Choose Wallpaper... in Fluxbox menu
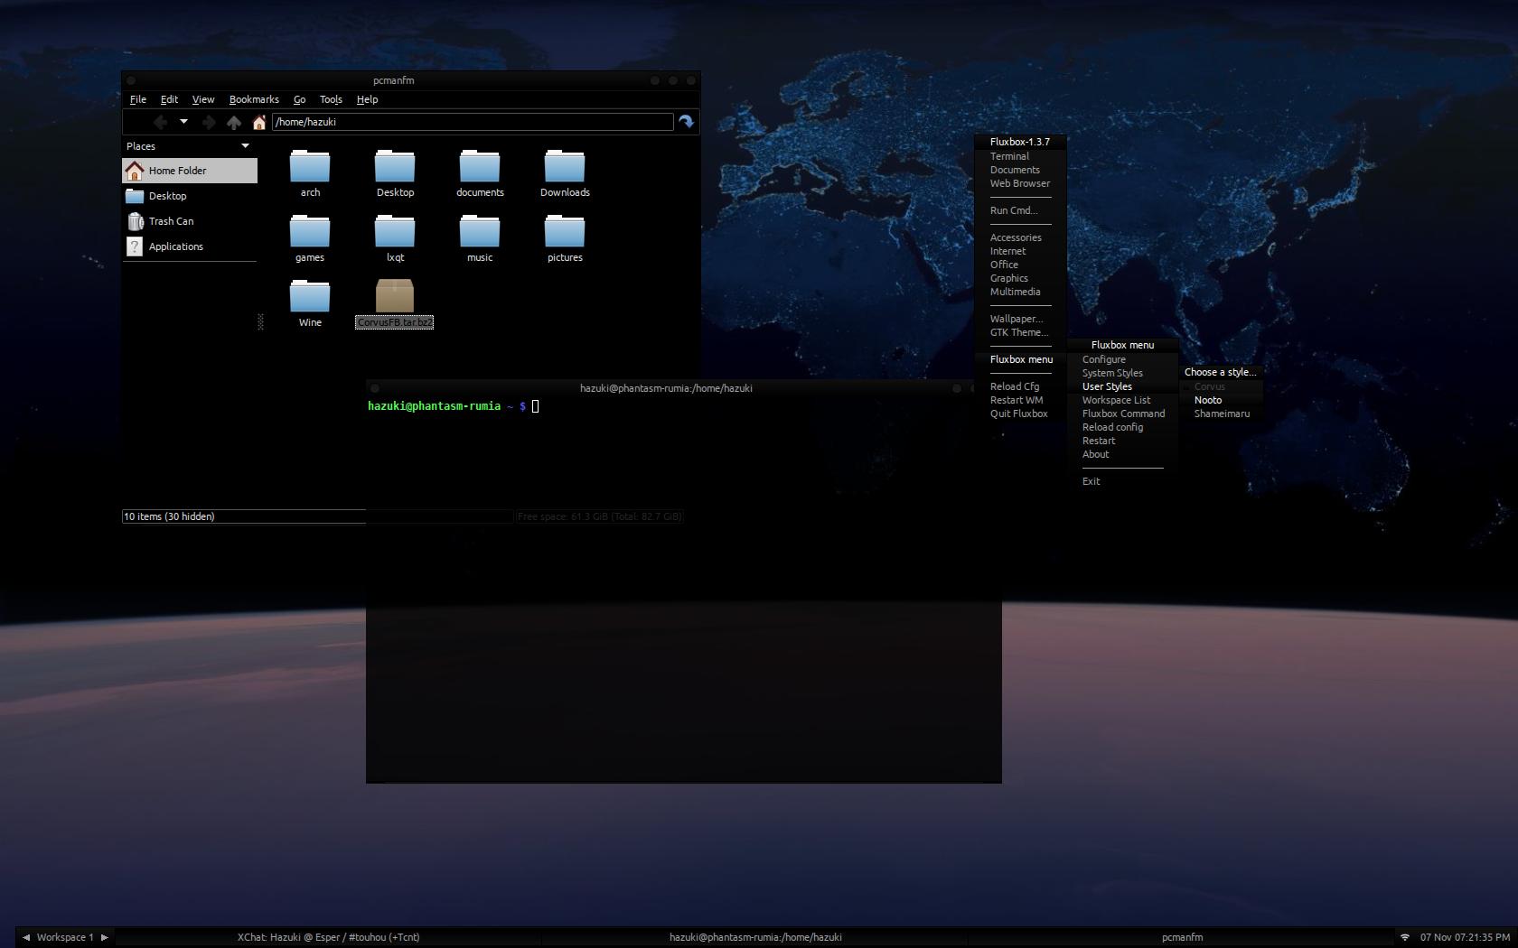 point(1021,319)
